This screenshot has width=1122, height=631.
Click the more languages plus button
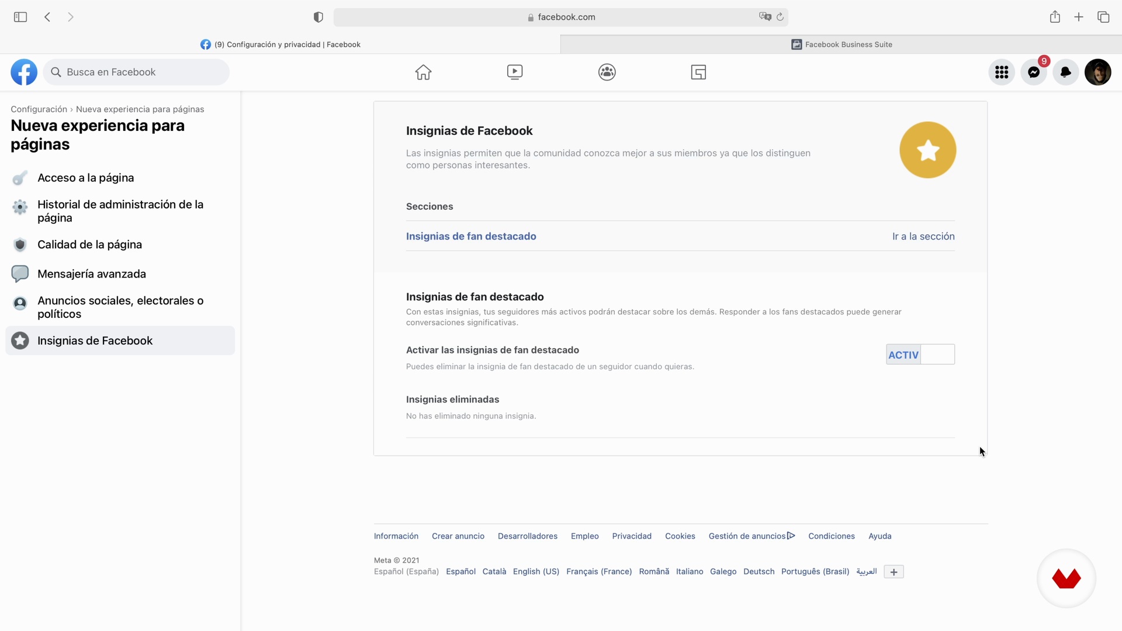click(x=894, y=572)
